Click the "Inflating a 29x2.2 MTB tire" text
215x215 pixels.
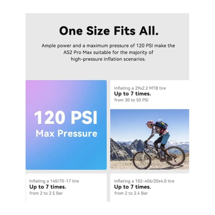coord(140,88)
